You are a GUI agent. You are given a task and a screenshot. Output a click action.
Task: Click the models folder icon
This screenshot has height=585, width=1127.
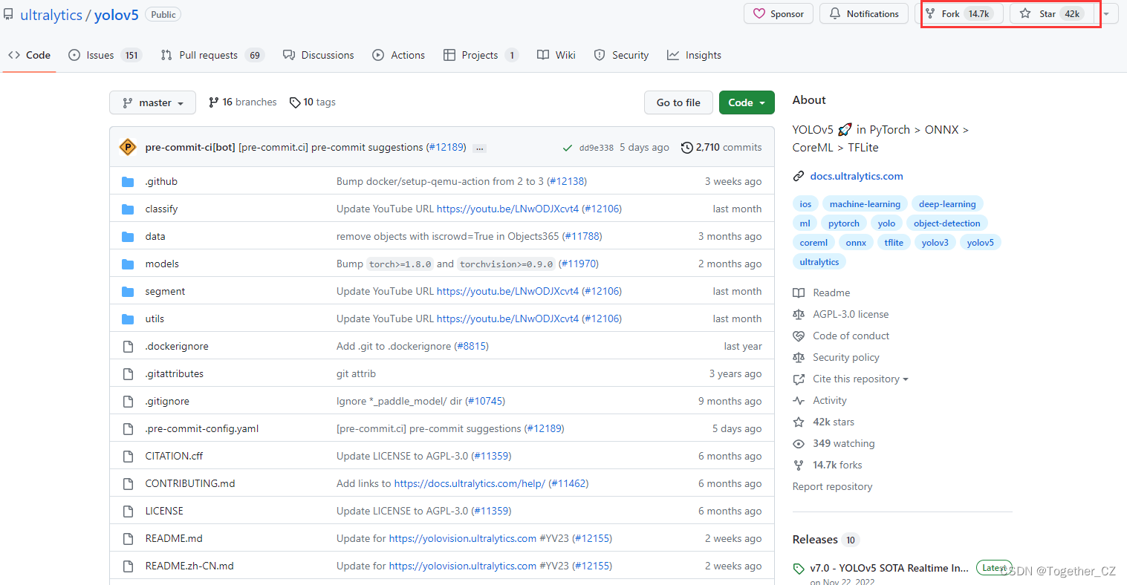(128, 264)
